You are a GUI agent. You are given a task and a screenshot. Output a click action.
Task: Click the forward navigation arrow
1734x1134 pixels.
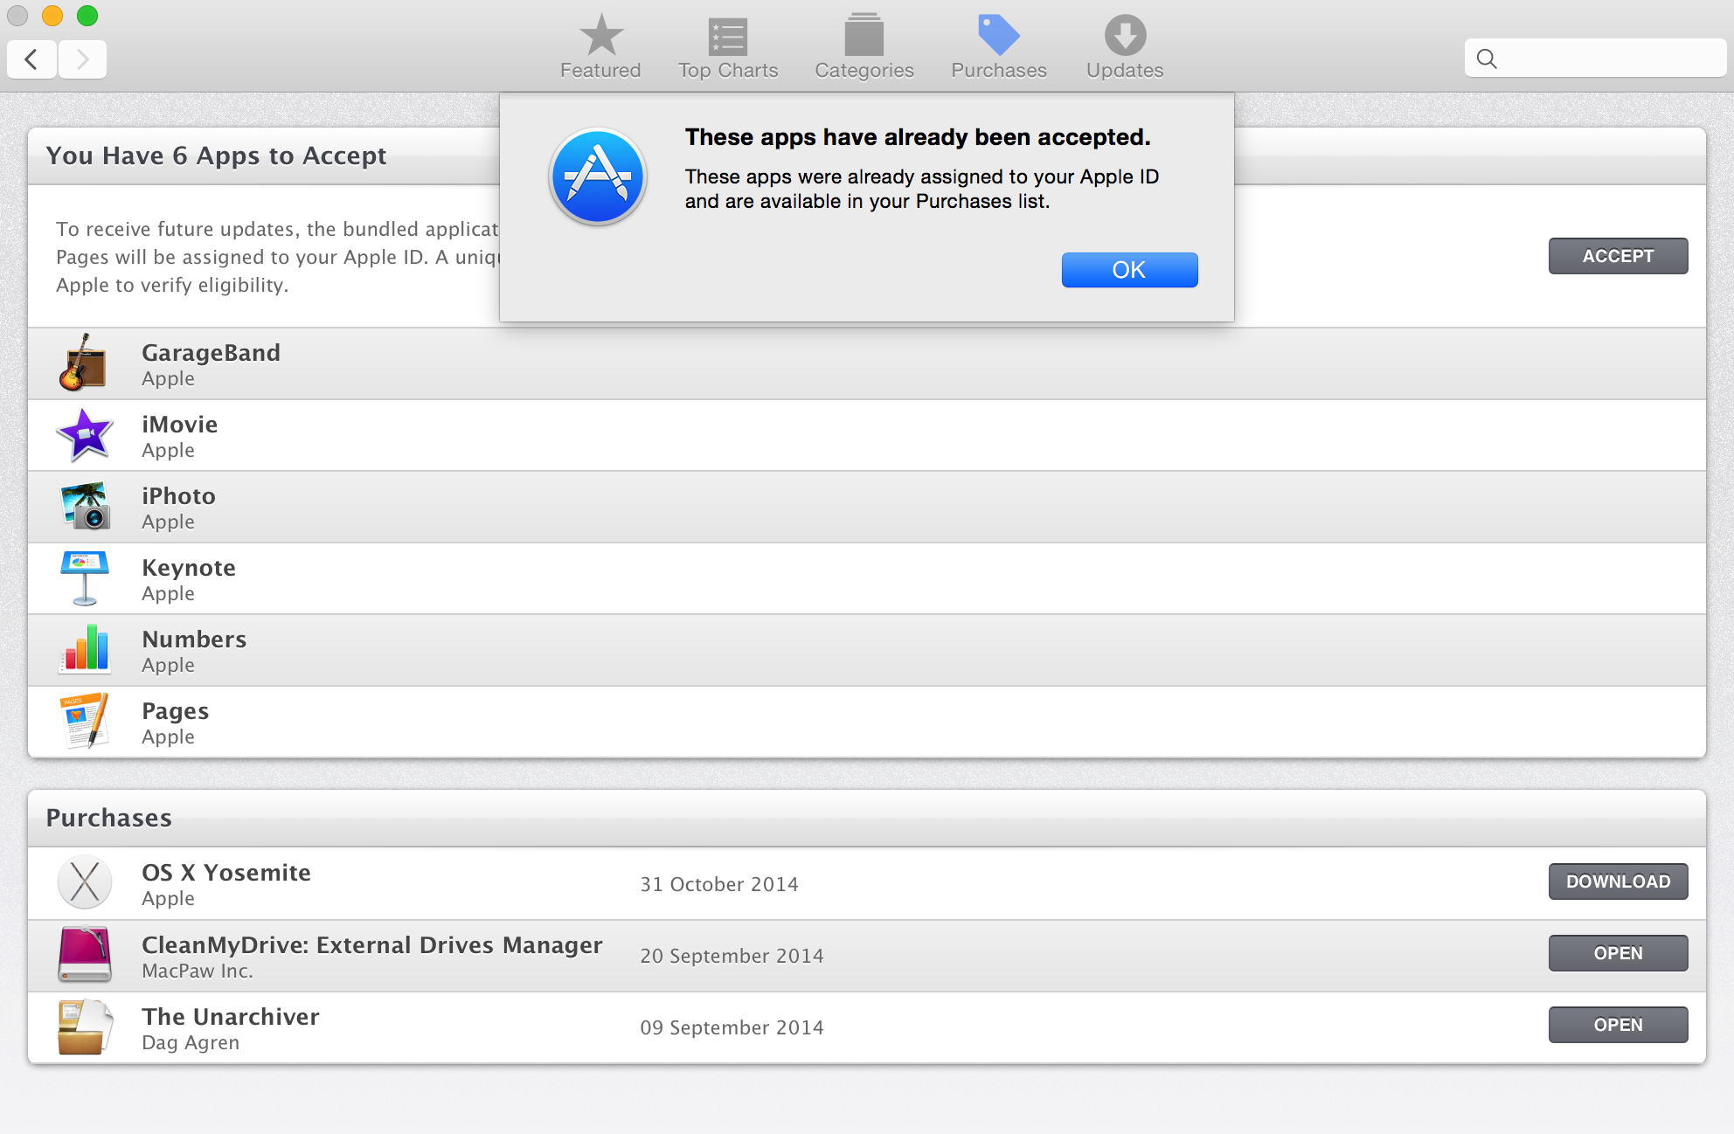[82, 59]
